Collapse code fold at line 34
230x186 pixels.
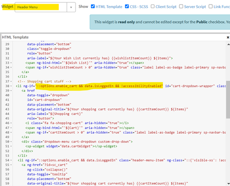click(x=11, y=67)
